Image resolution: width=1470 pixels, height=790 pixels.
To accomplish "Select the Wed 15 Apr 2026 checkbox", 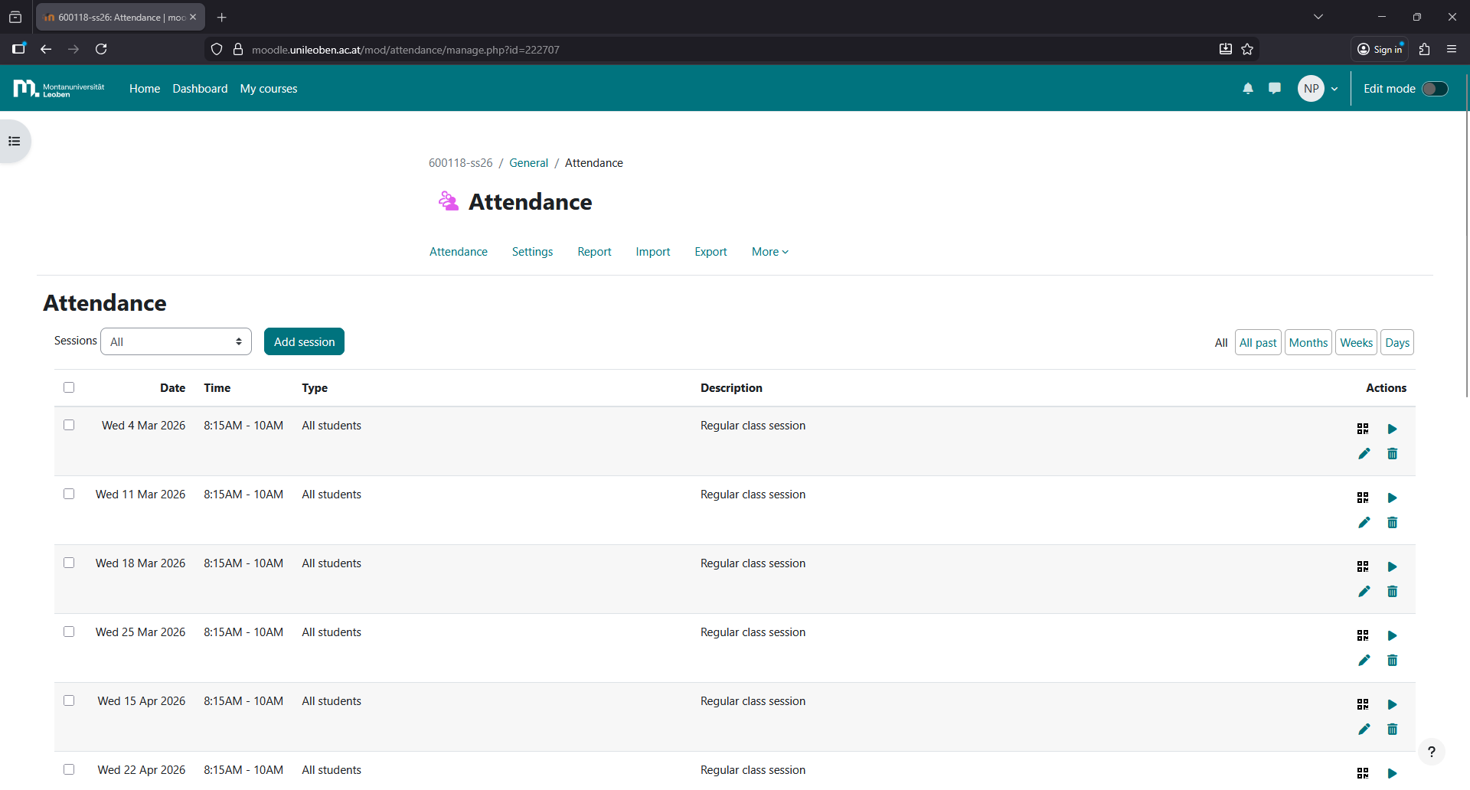I will click(69, 700).
